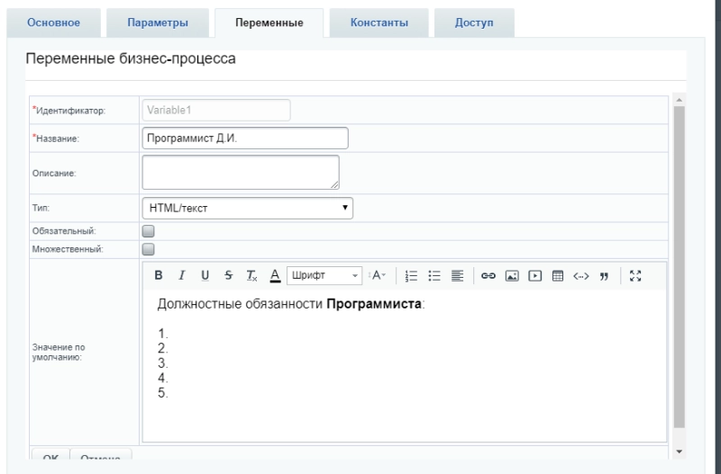Pick text color with the A swatch

tap(275, 275)
